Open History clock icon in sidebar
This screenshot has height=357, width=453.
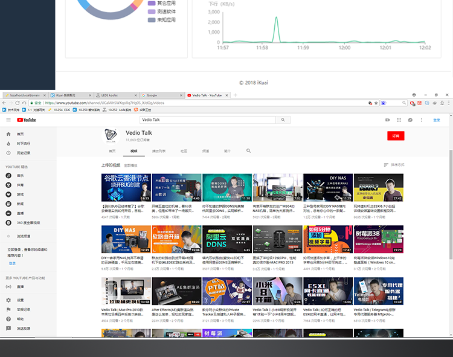point(8,153)
